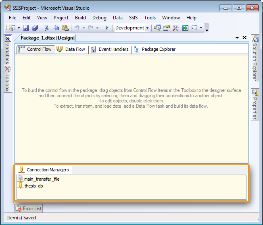Click the Paste clipboard icon
The height and width of the screenshot is (225, 263).
click(x=65, y=28)
